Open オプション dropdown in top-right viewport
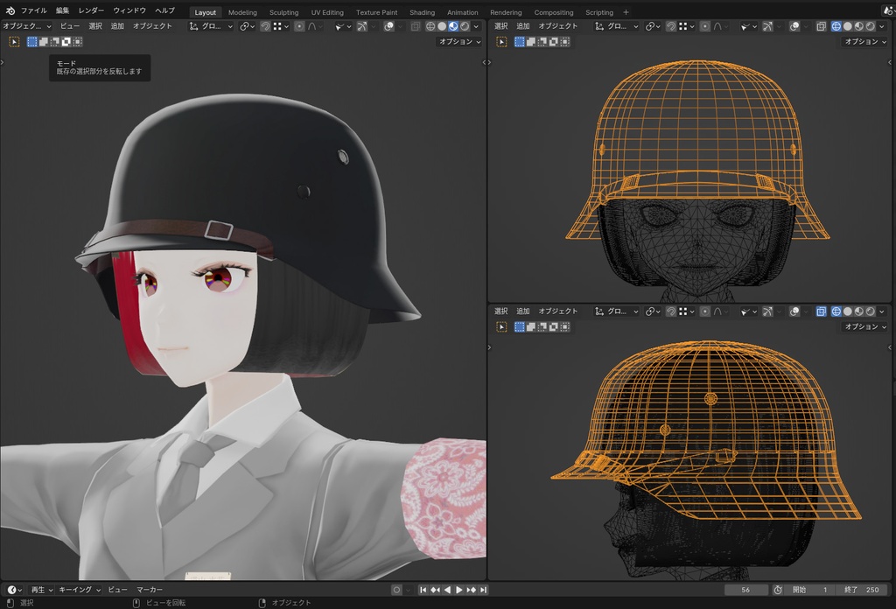This screenshot has width=896, height=609. [865, 42]
